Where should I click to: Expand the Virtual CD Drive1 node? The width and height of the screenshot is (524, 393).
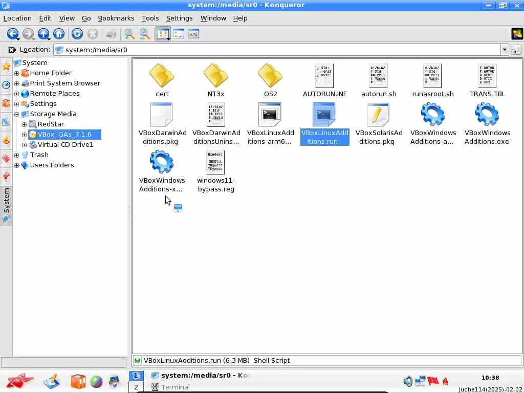(25, 145)
